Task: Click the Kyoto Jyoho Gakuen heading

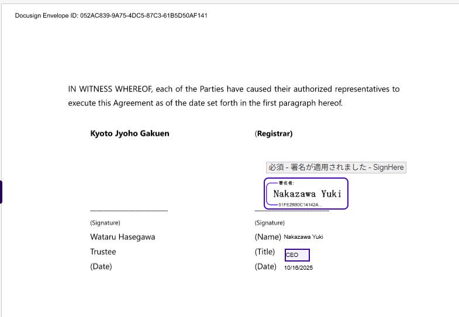Action: tap(129, 134)
